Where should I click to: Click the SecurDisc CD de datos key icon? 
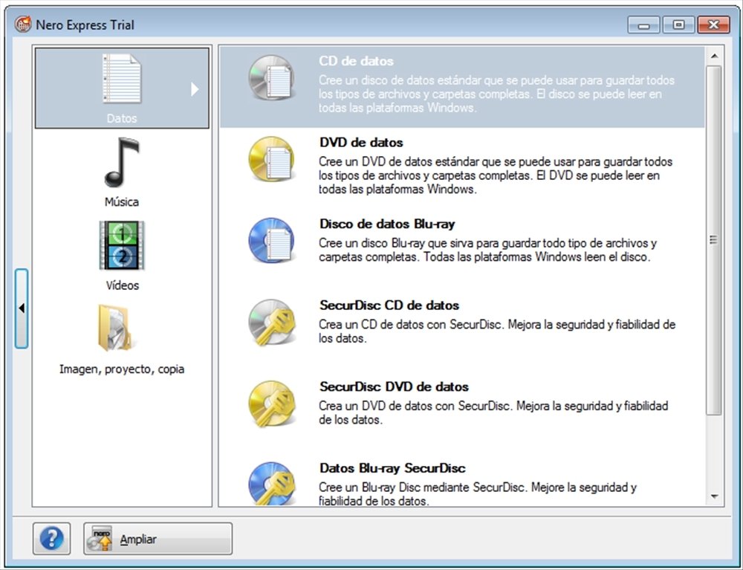tap(271, 322)
